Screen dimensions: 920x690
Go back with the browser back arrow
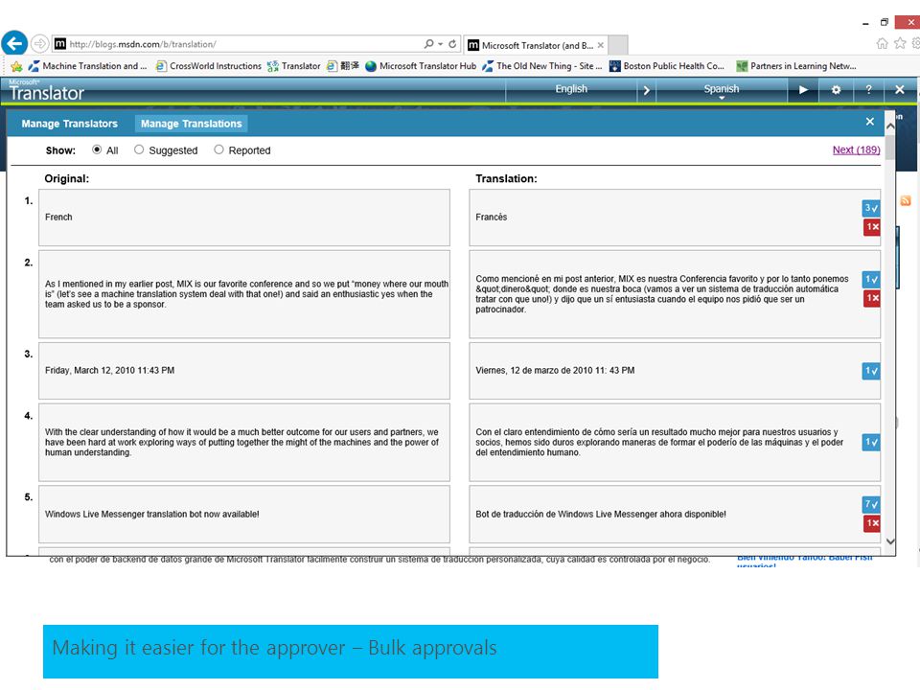pyautogui.click(x=14, y=43)
